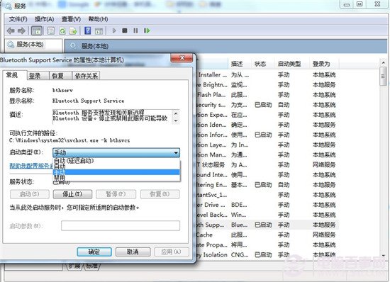Select the 'th Supp...' Bluetooth service row
This screenshot has width=390, height=282.
(267, 225)
